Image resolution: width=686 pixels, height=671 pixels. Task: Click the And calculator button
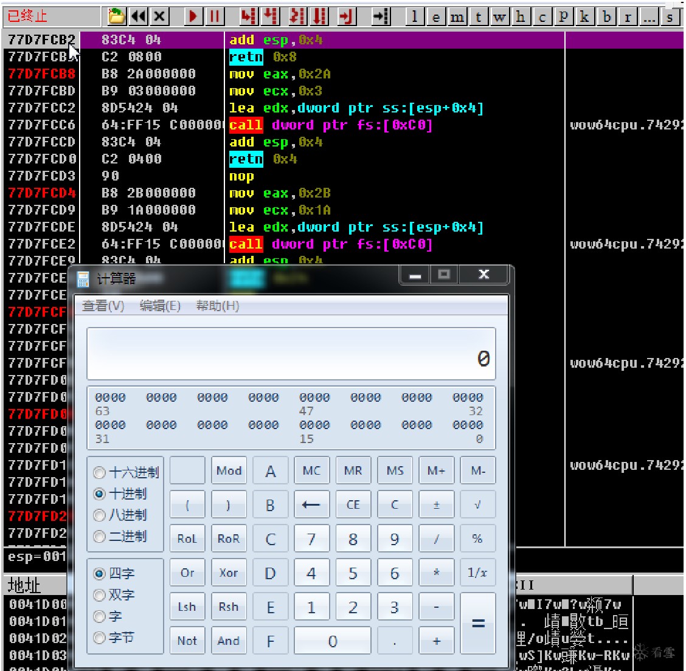tap(229, 641)
